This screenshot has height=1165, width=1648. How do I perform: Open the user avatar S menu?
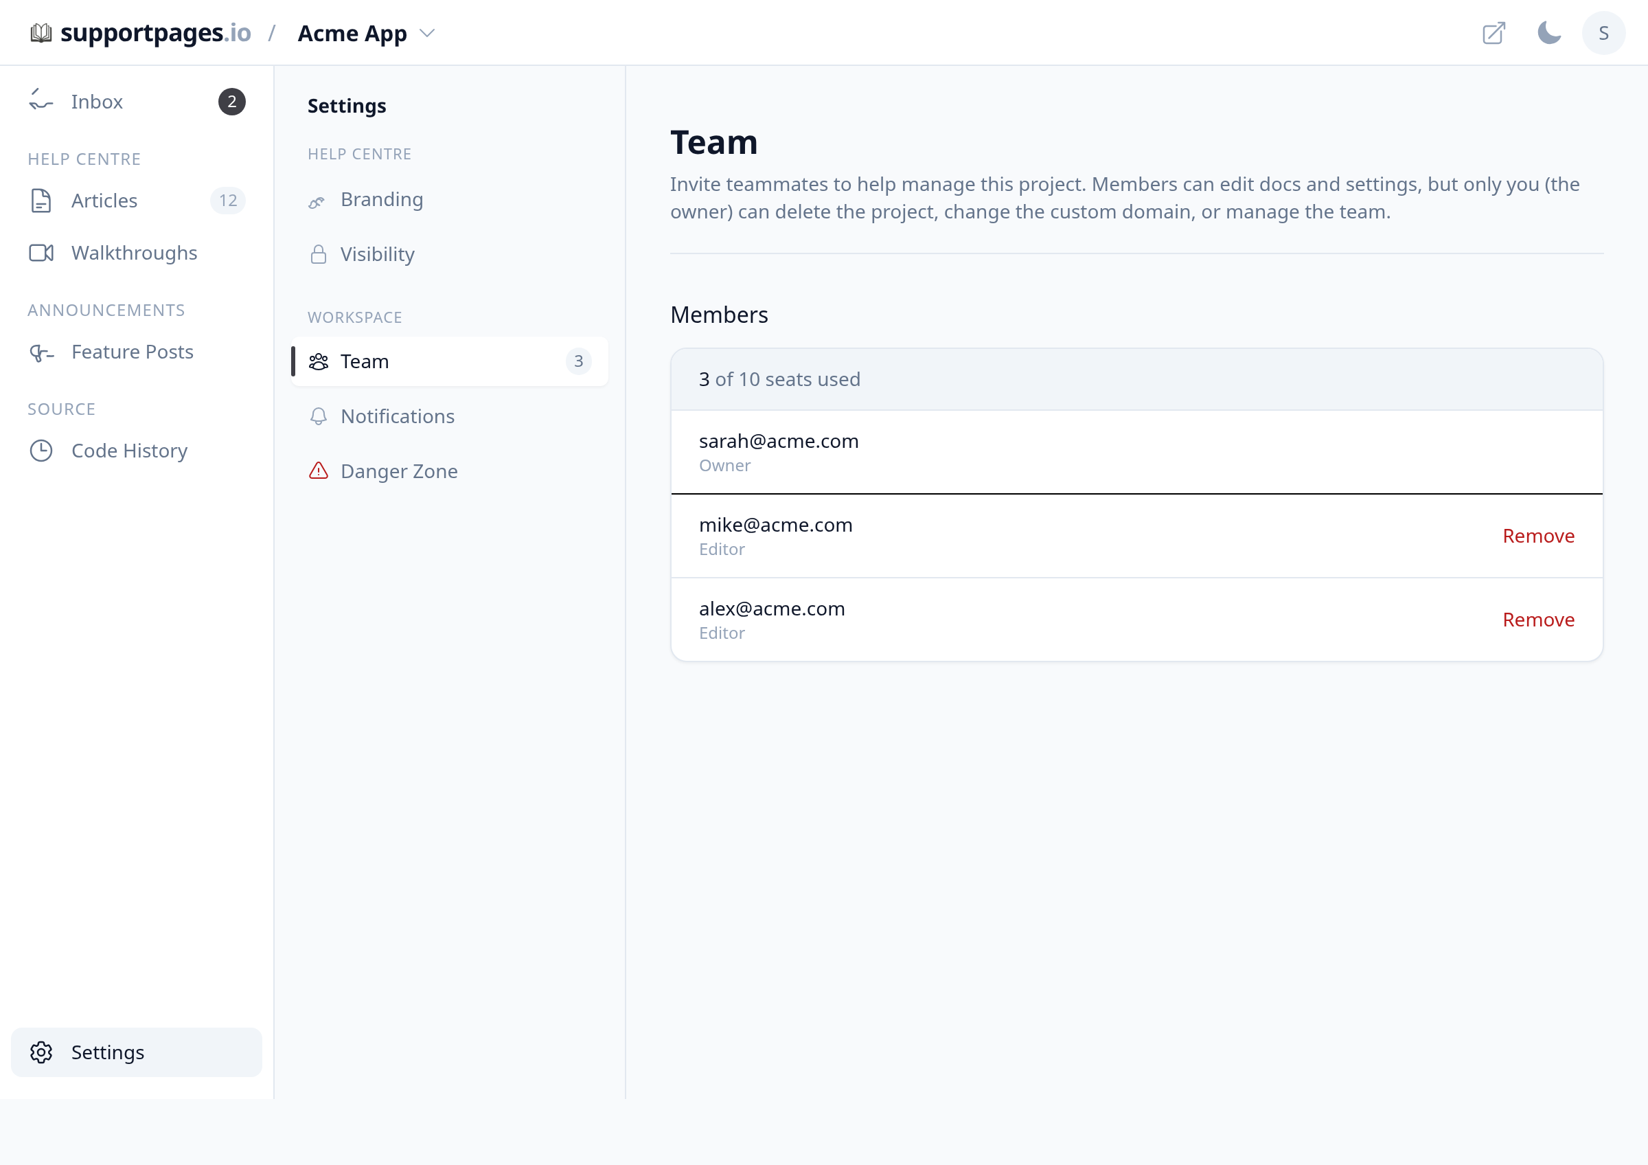(x=1603, y=33)
